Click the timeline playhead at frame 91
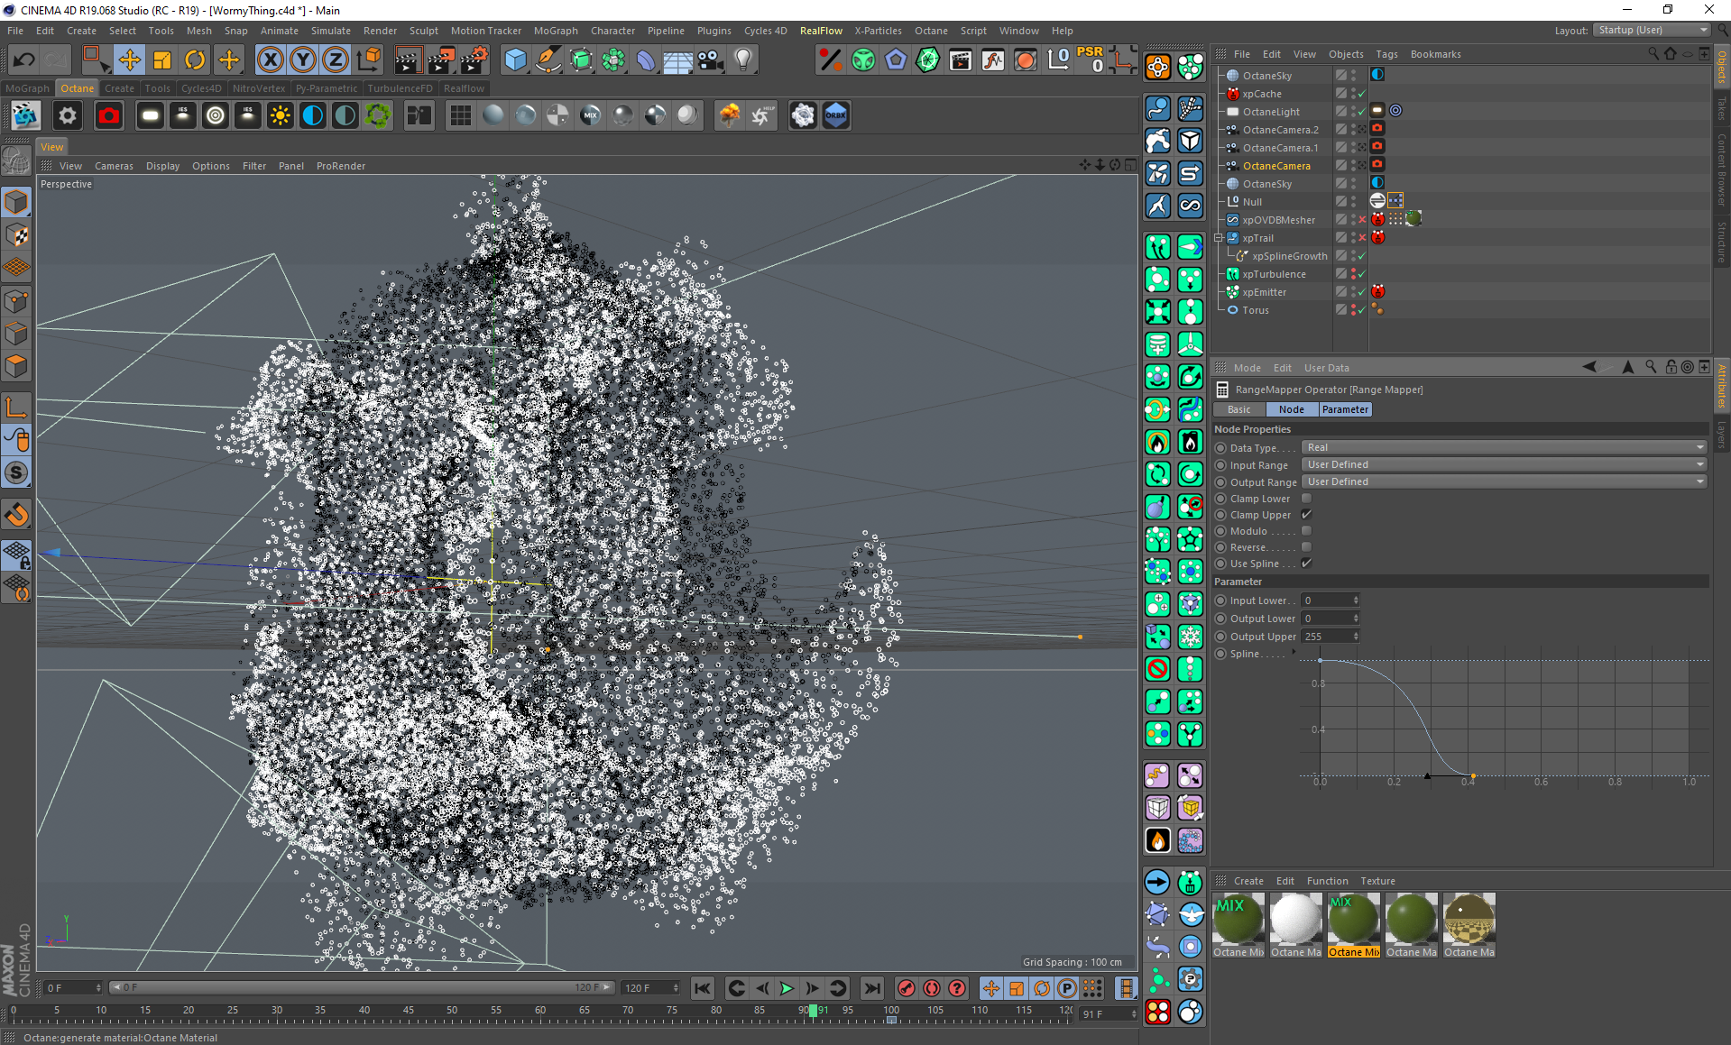The image size is (1731, 1045). point(813,1011)
